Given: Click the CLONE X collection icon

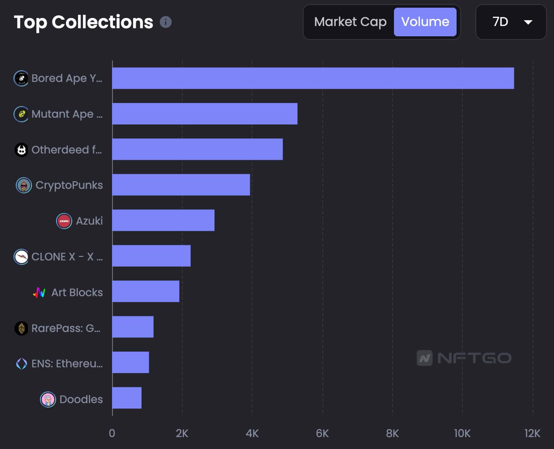Looking at the screenshot, I should (x=21, y=257).
